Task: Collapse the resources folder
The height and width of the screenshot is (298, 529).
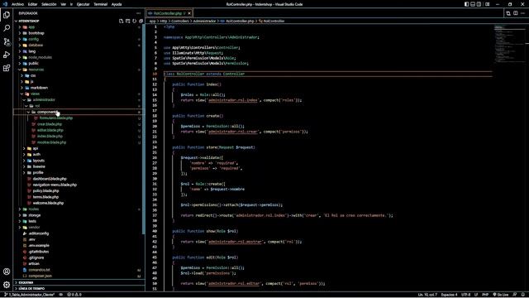Action: 36,70
